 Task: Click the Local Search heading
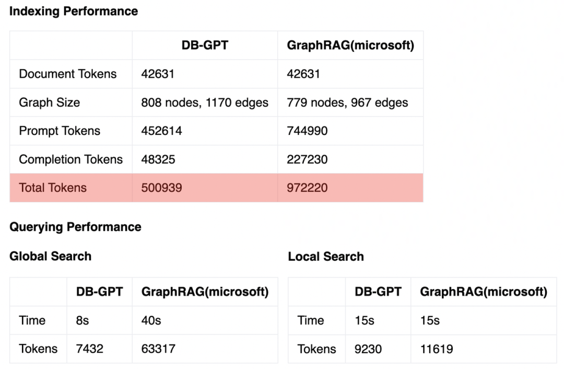[326, 257]
